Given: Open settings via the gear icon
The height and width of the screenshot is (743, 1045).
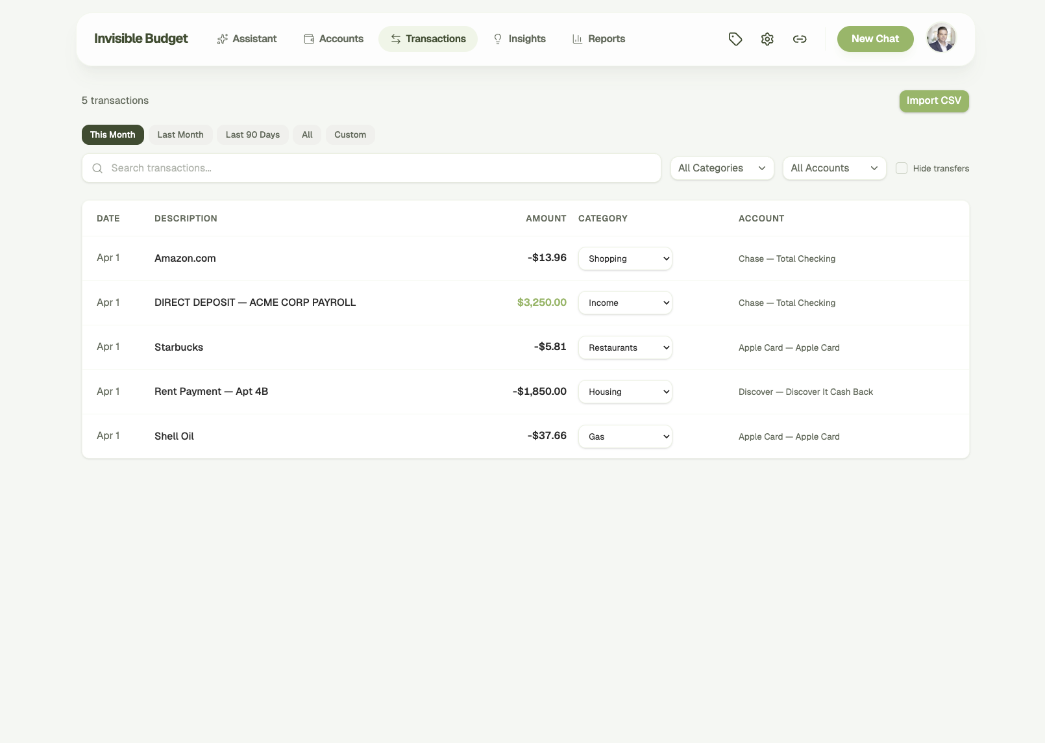Looking at the screenshot, I should point(767,39).
